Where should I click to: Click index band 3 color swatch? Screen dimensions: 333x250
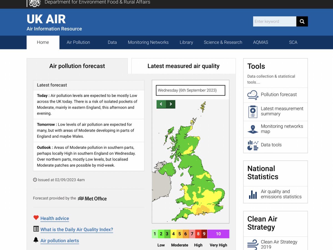167,234
